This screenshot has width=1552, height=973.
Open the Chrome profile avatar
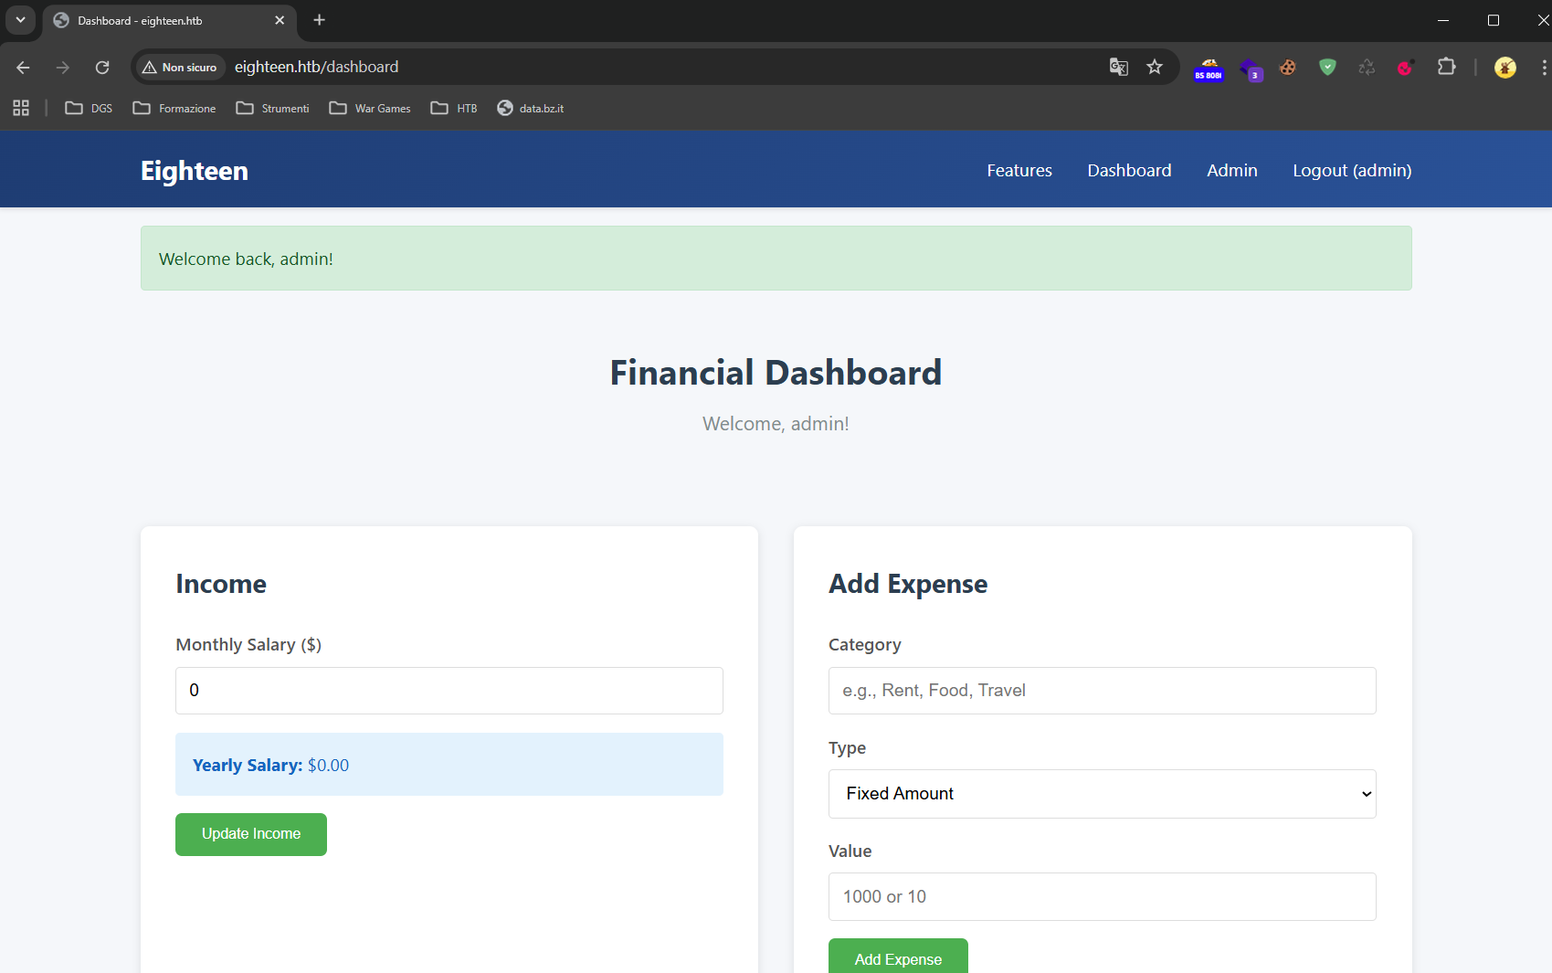pos(1505,68)
